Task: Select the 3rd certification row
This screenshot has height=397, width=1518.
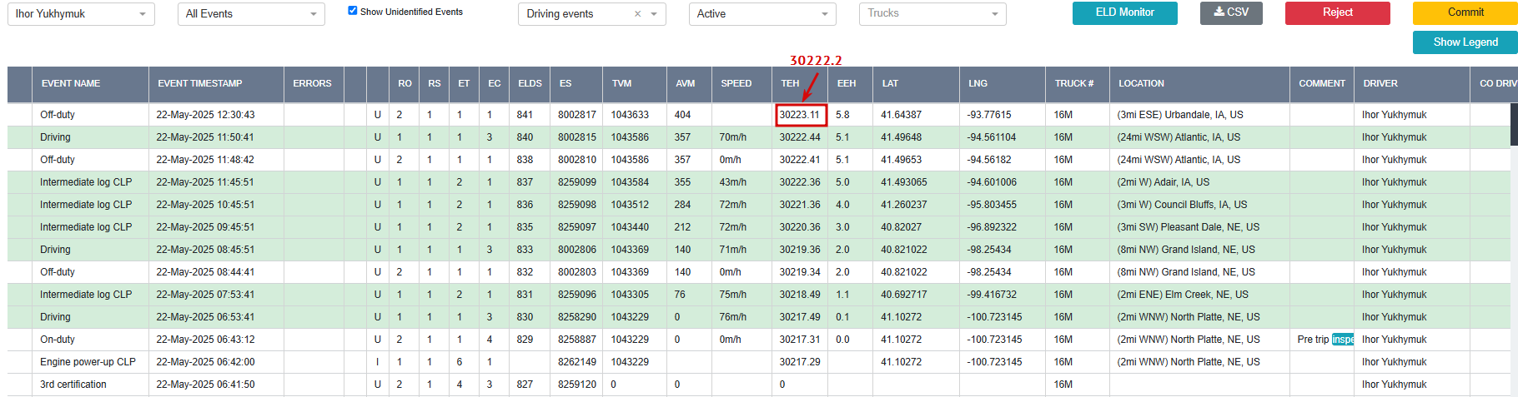Action: coord(759,385)
